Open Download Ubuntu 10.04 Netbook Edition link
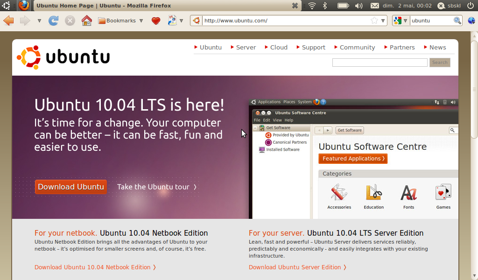478x280 pixels. pyautogui.click(x=95, y=267)
